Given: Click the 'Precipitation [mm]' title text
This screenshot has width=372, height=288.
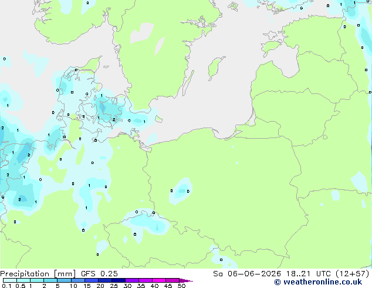Looking at the screenshot, I should (x=38, y=274).
